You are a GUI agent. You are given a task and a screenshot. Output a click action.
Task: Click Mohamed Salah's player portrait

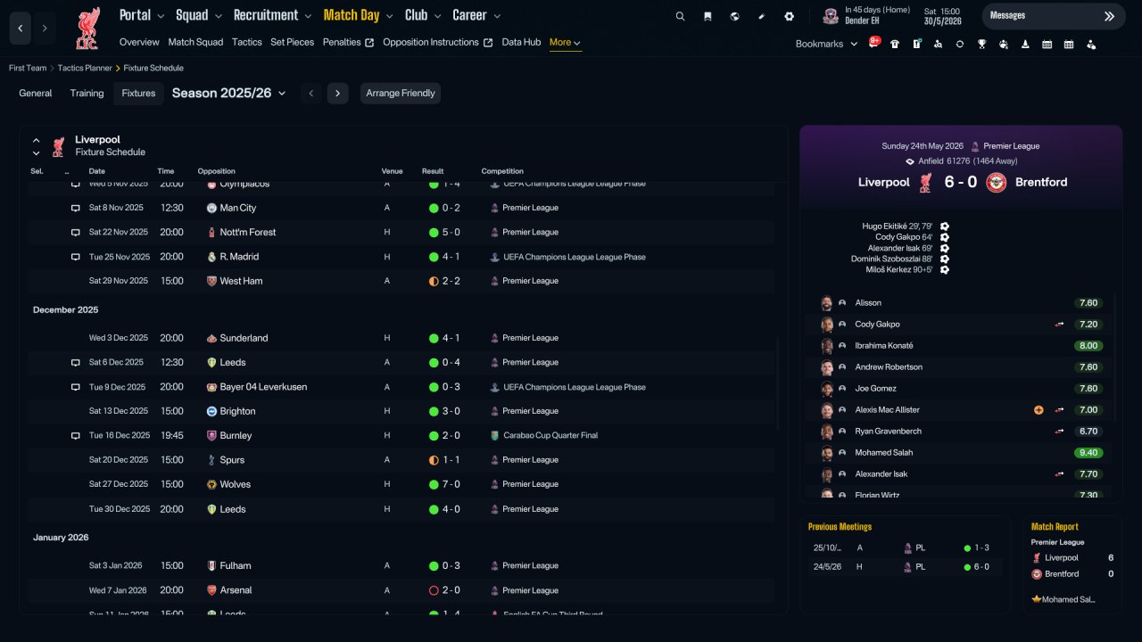(827, 453)
